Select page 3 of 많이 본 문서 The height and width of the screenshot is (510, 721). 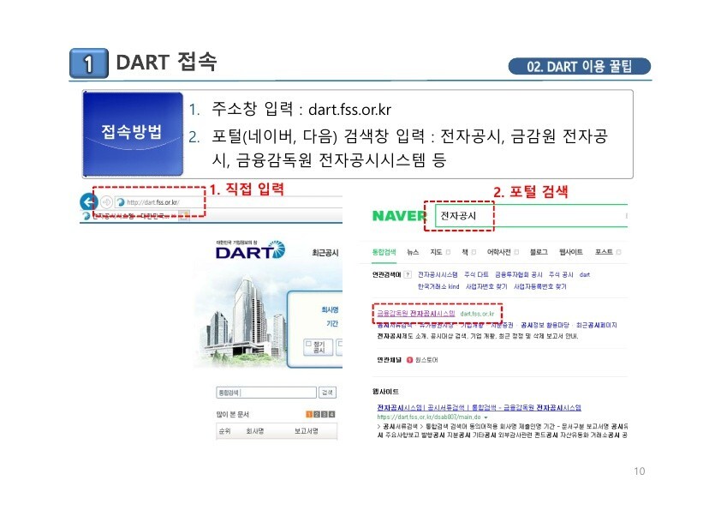(325, 414)
